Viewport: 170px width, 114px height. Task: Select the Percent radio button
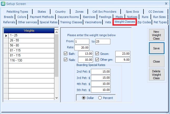(x=100, y=98)
